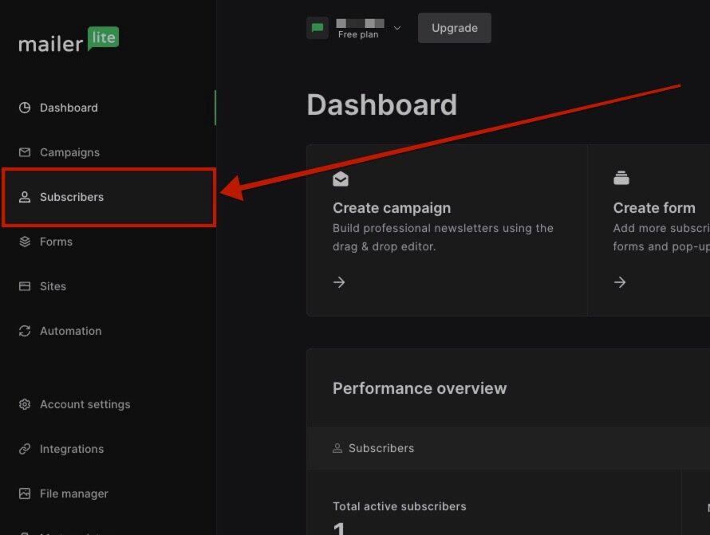Open the Free plan account dropdown
The image size is (710, 535).
pyautogui.click(x=359, y=29)
